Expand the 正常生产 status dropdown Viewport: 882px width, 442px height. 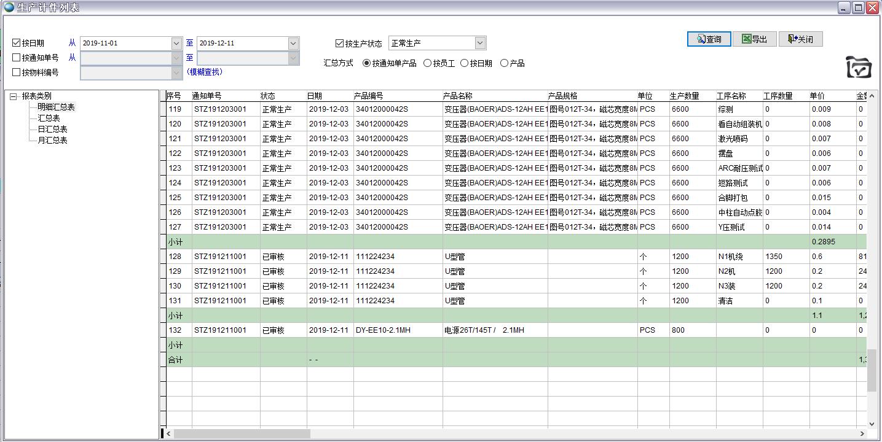point(480,44)
